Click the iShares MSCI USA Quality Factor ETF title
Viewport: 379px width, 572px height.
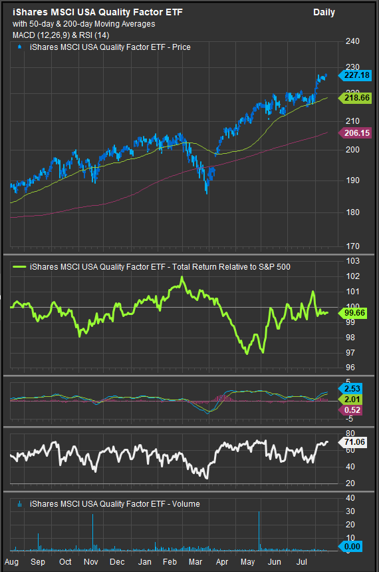pyautogui.click(x=98, y=13)
